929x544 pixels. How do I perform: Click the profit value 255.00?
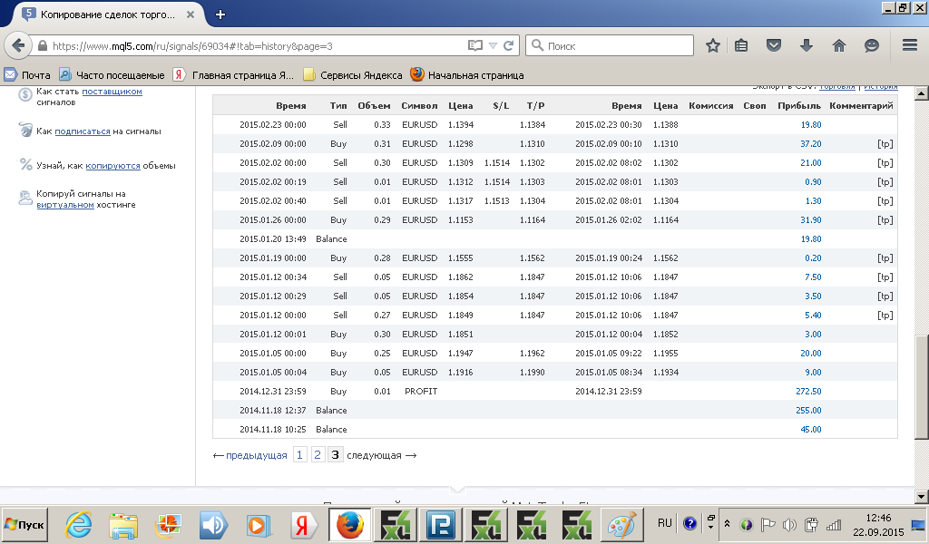click(x=808, y=410)
